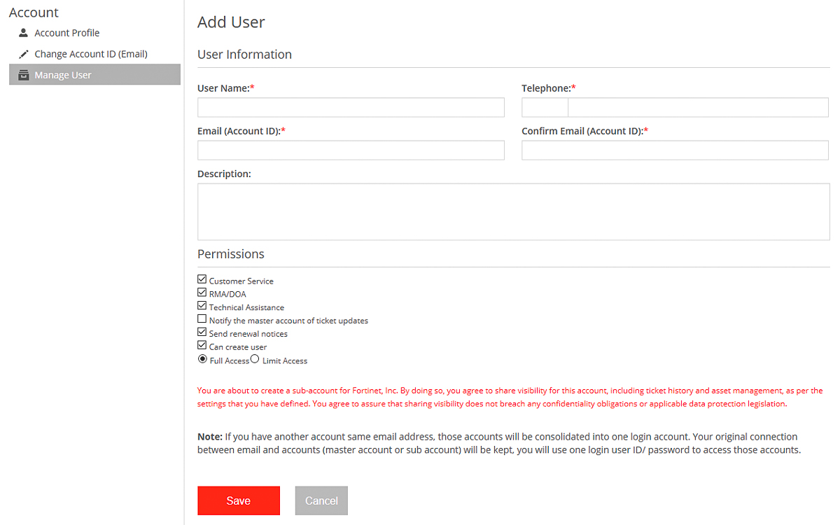The height and width of the screenshot is (525, 840).
Task: Navigate to Change Account ID (Email)
Action: pyautogui.click(x=90, y=53)
